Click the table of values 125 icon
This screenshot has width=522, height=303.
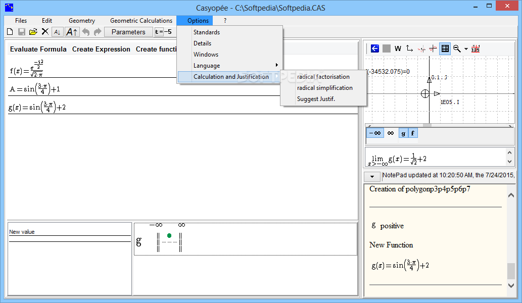(x=476, y=48)
